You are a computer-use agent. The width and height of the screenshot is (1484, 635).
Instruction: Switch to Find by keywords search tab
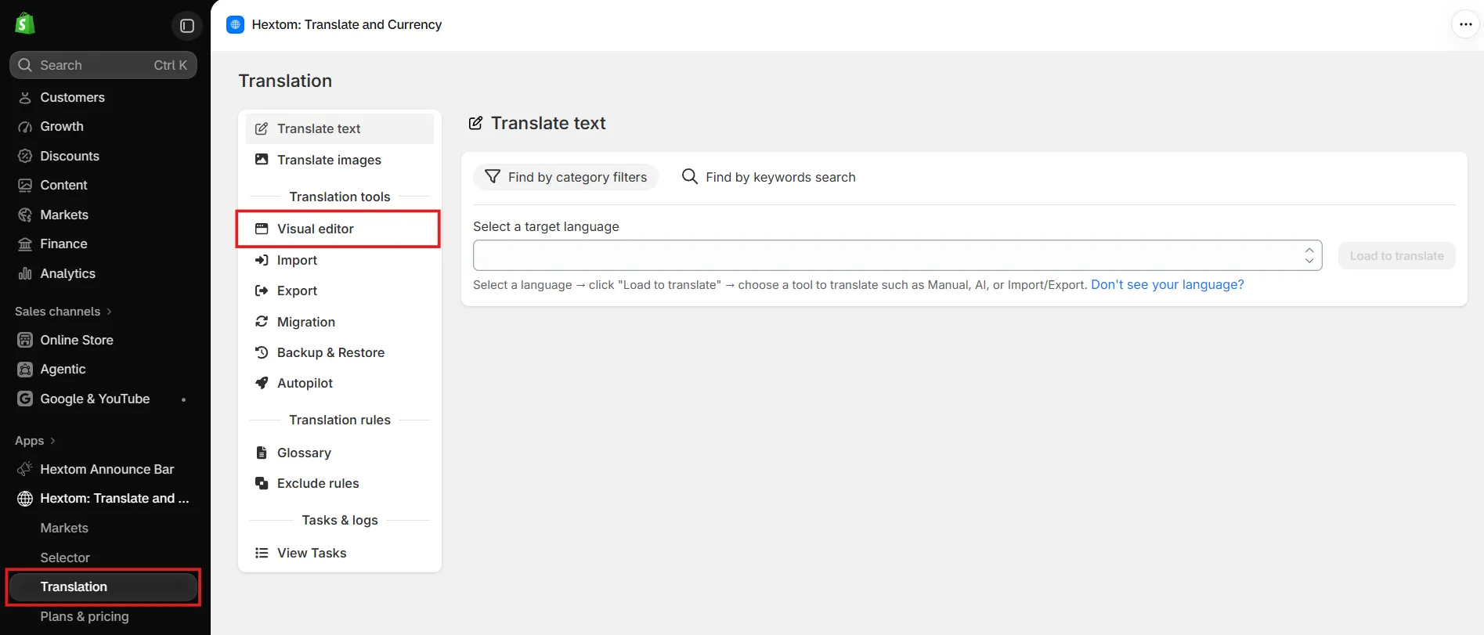(768, 177)
